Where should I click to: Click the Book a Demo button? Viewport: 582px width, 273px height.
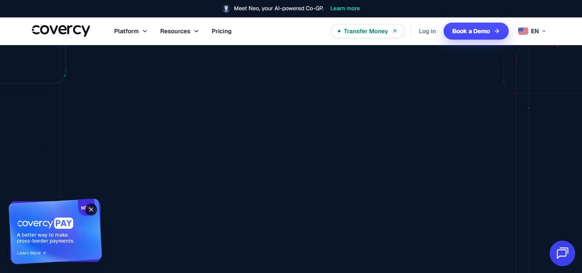tap(476, 31)
